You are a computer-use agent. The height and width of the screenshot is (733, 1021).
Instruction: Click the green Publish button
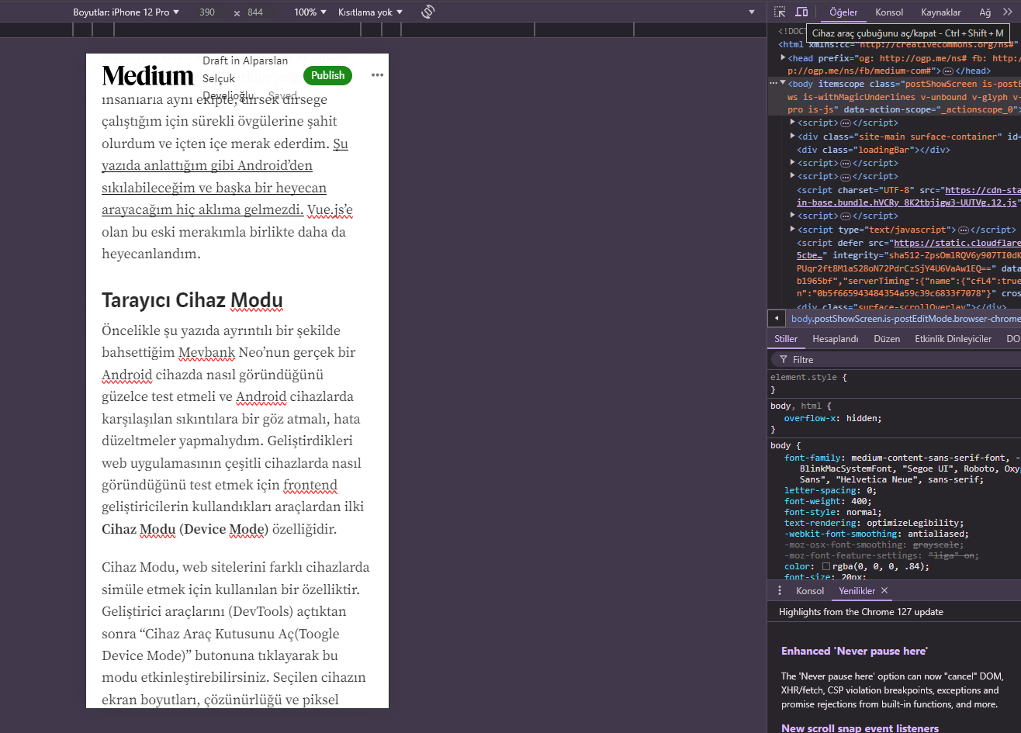pos(327,75)
